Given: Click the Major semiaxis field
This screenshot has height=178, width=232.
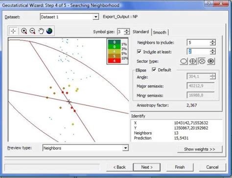Looking at the screenshot, I should pos(201,86).
